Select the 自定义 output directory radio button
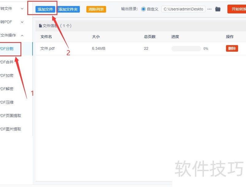This screenshot has width=246, height=187. point(144,9)
